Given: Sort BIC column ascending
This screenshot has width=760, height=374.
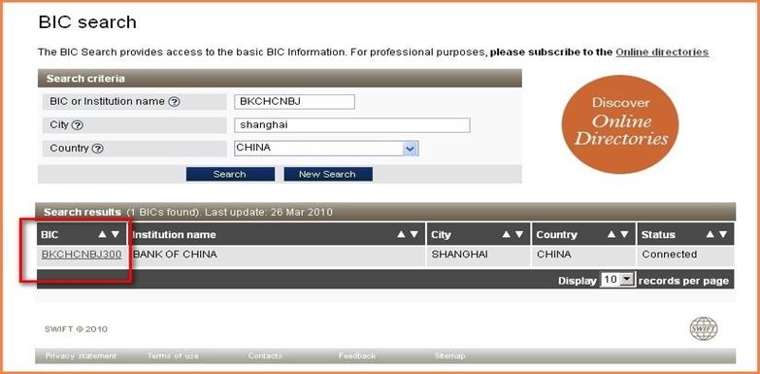Looking at the screenshot, I should pyautogui.click(x=102, y=235).
